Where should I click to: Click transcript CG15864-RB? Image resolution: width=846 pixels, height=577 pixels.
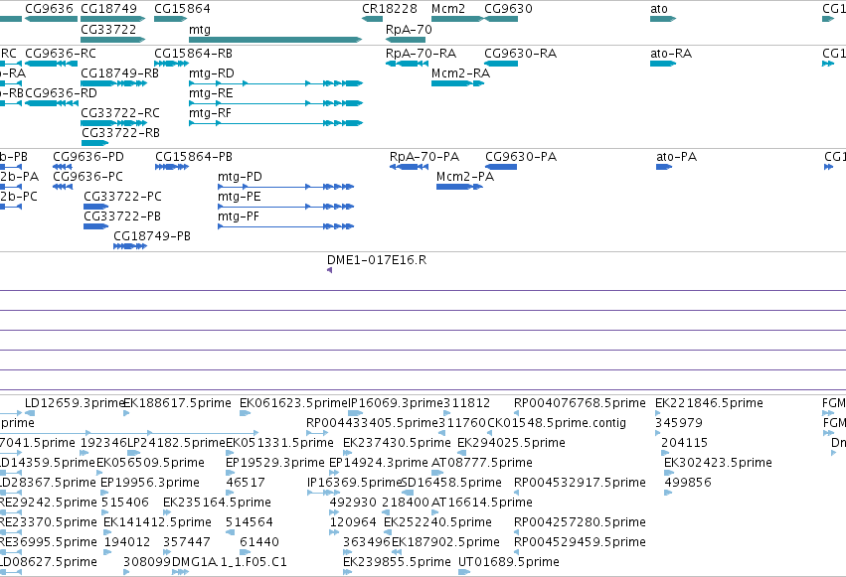193,54
